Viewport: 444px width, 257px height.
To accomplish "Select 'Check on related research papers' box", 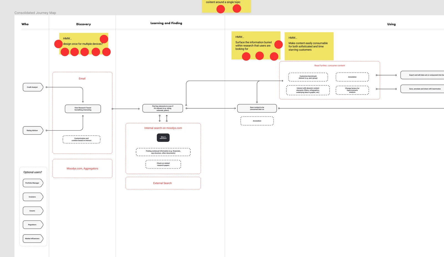I will (163, 164).
